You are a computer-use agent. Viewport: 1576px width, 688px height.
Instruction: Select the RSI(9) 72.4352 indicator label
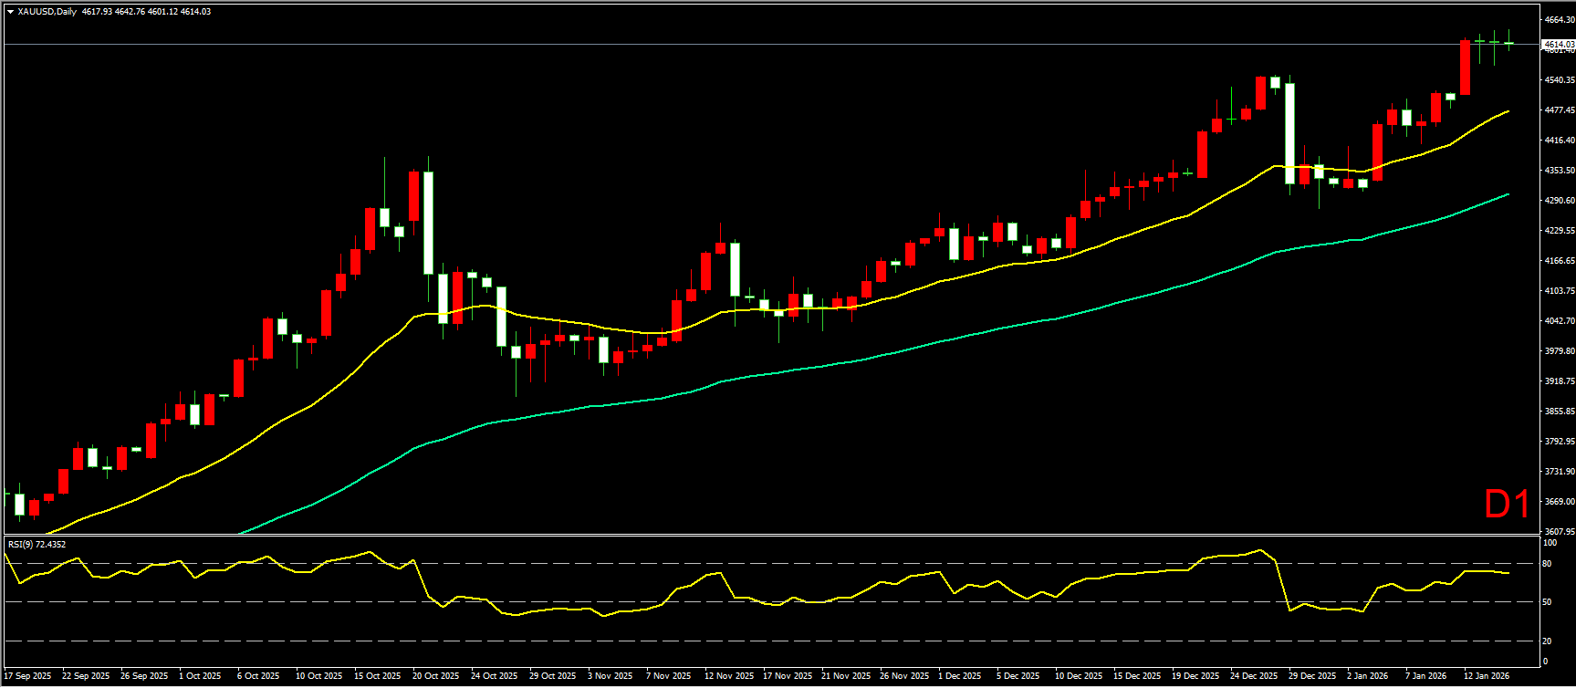coord(37,545)
